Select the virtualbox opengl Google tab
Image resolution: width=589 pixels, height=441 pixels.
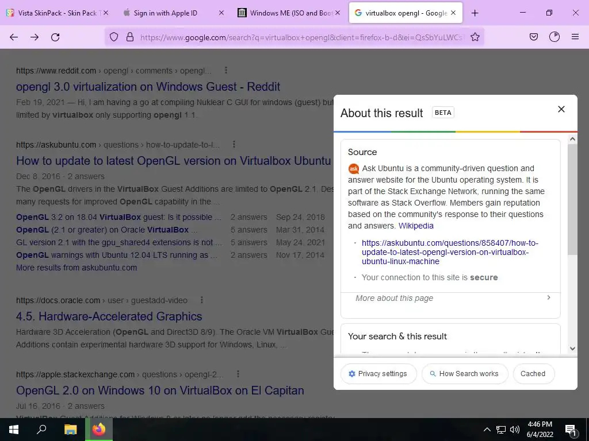(406, 13)
